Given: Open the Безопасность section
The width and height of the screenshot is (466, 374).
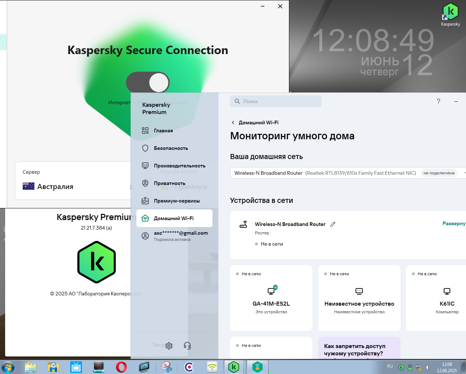Looking at the screenshot, I should click(174, 148).
